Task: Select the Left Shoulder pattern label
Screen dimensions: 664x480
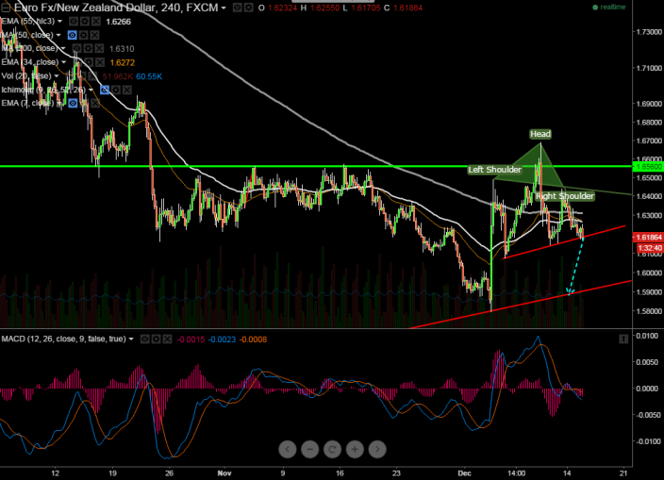Action: 494,170
